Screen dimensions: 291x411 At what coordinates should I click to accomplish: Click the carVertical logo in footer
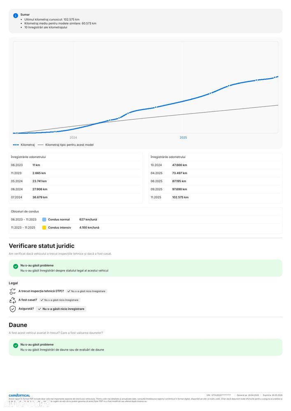tap(19, 395)
